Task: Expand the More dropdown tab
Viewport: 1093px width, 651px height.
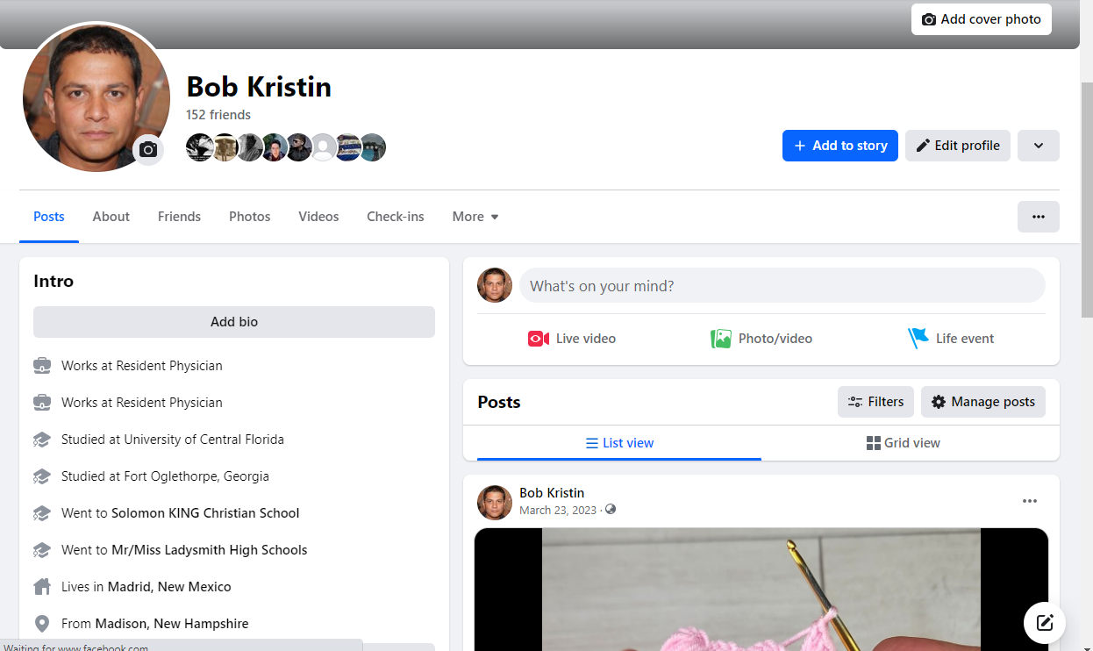Action: 475,217
